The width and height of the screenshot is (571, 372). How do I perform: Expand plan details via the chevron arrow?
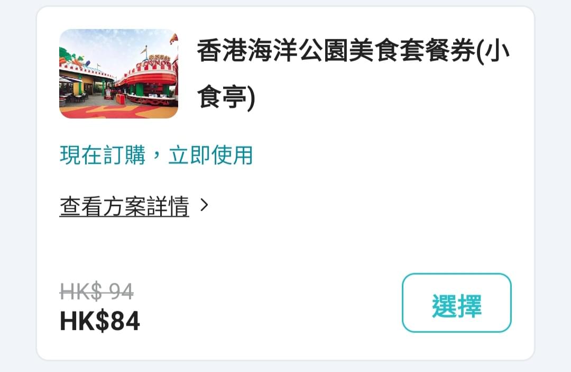click(x=204, y=205)
